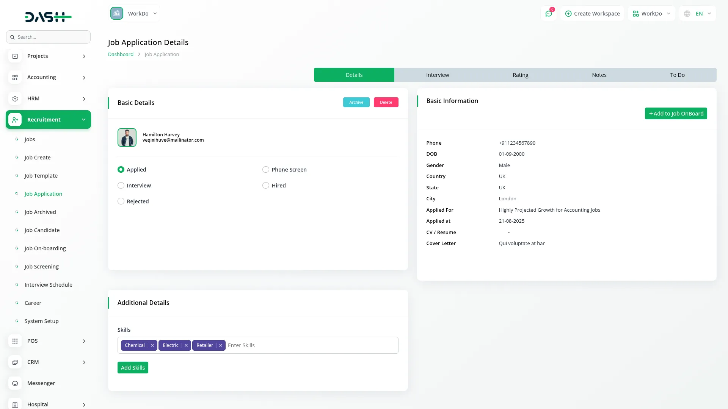This screenshot has width=728, height=409.
Task: Collapse the Recruitment sidebar menu
Action: tap(83, 120)
